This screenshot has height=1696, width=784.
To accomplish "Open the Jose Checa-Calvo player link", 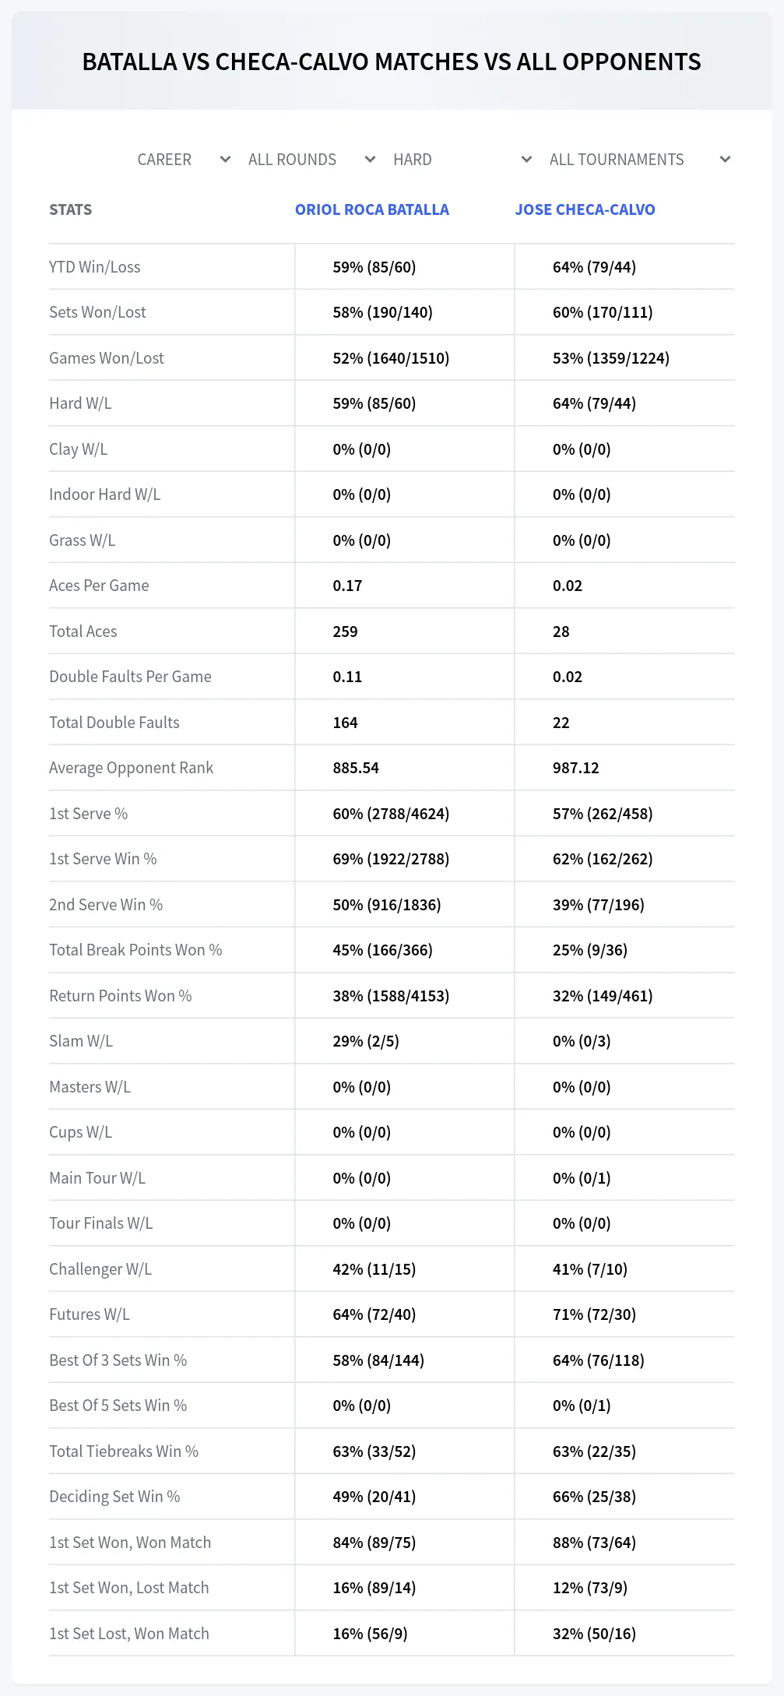I will tap(585, 209).
